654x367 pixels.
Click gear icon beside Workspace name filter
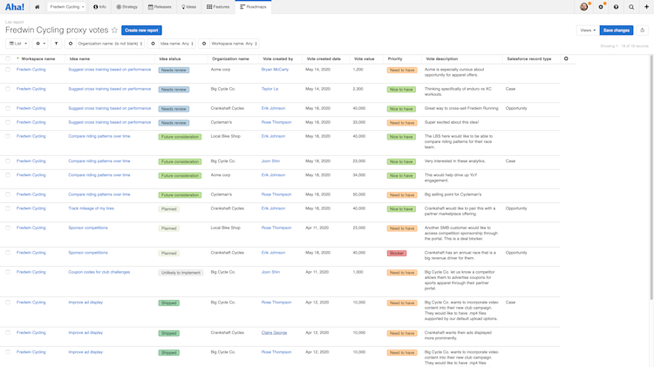pyautogui.click(x=204, y=44)
